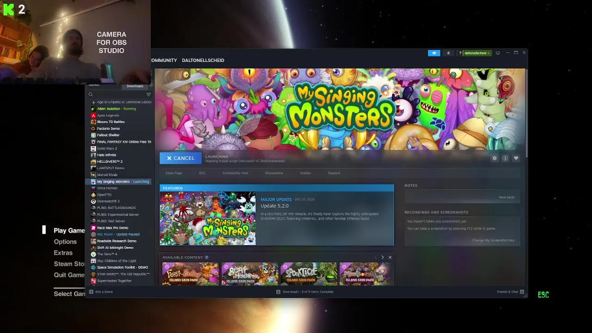Close the Available Content section
The image size is (592, 333).
pyautogui.click(x=390, y=257)
